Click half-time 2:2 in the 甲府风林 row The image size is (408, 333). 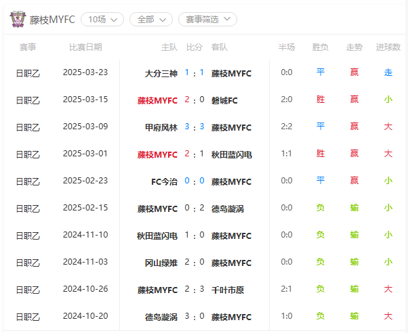tap(287, 127)
